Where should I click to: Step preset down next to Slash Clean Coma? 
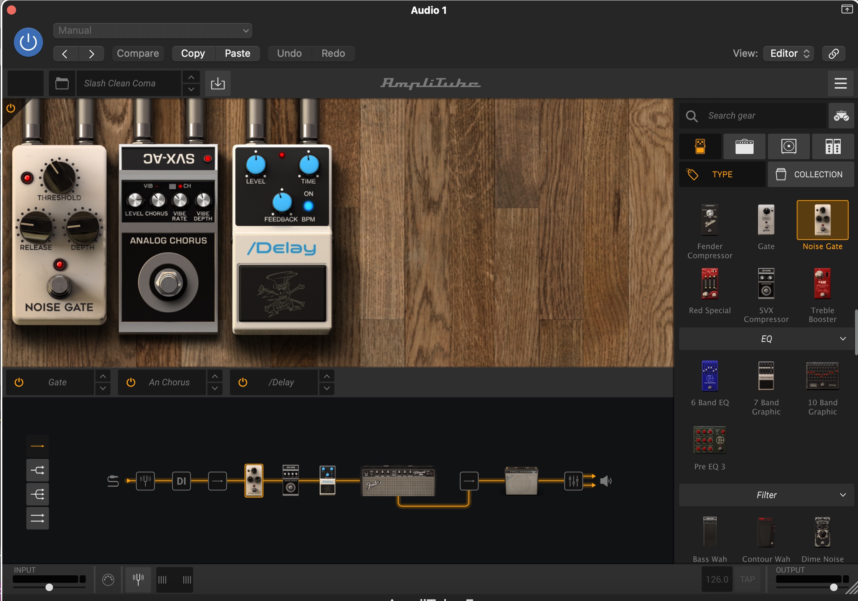pyautogui.click(x=191, y=89)
